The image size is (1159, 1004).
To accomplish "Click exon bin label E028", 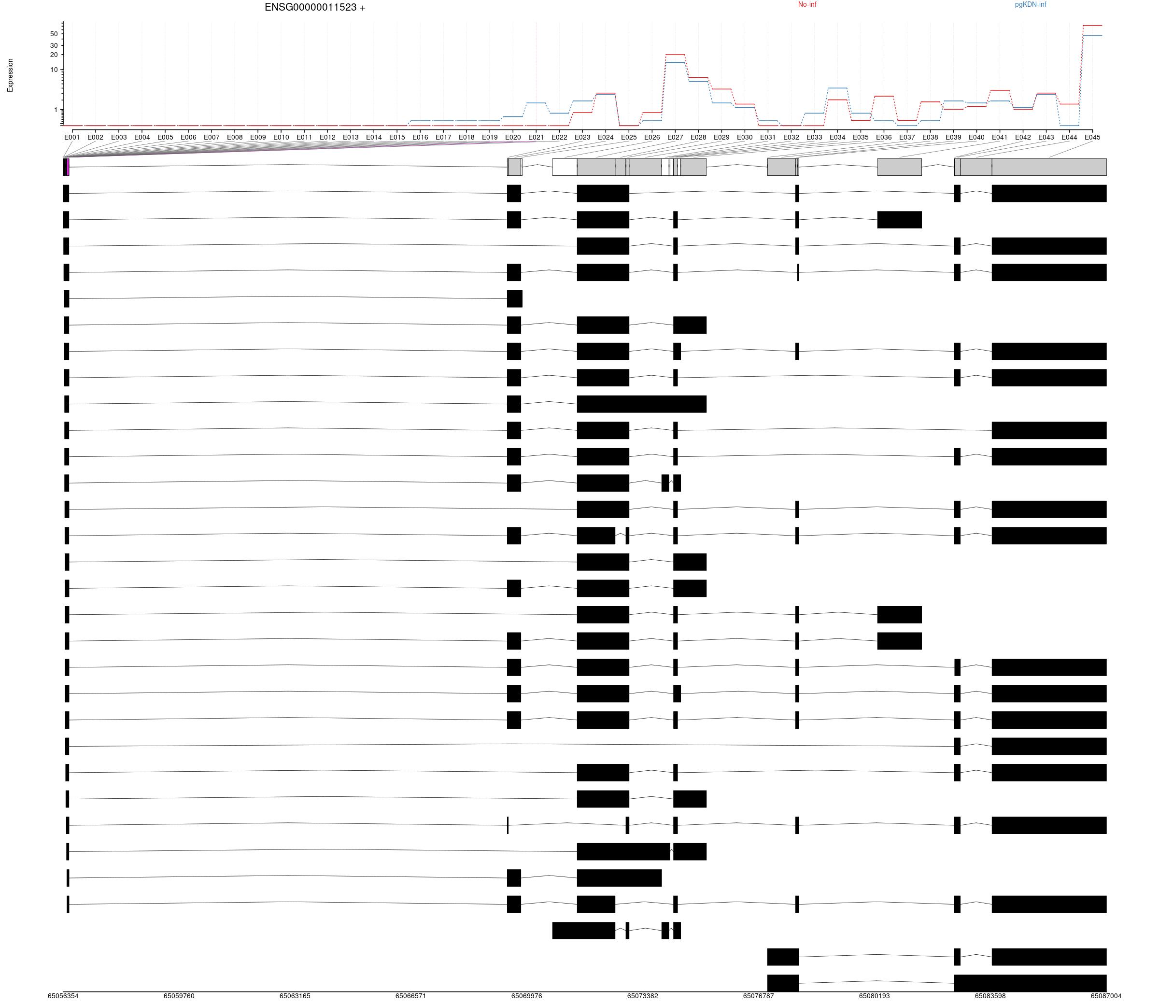I will tap(698, 137).
